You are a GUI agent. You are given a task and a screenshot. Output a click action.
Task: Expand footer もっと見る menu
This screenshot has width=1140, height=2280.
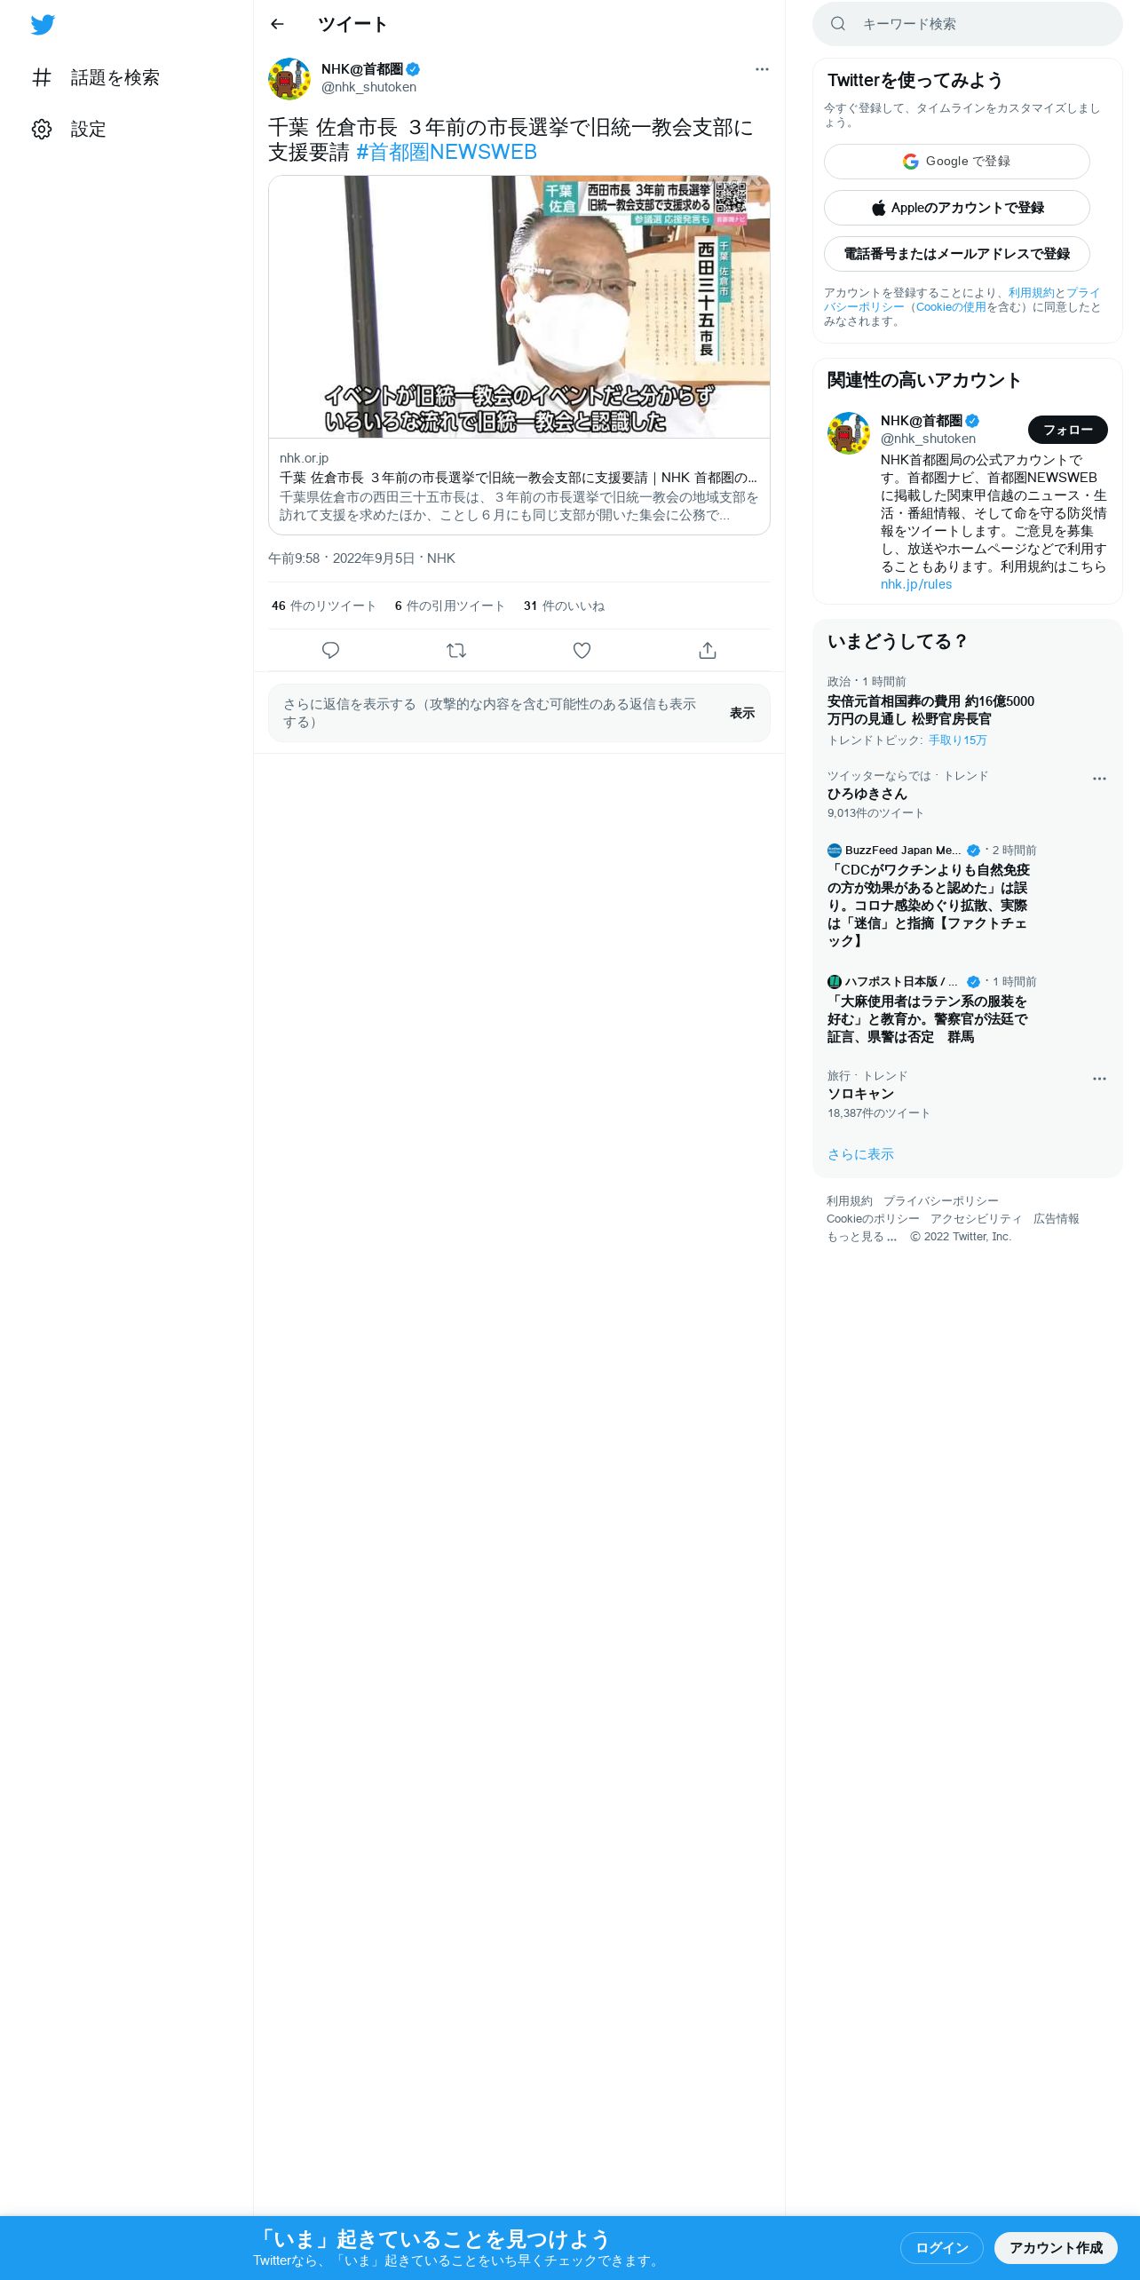coord(862,1237)
